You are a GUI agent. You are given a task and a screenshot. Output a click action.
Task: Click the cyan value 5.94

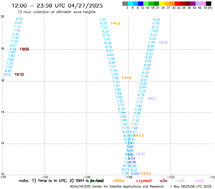click(x=103, y=19)
